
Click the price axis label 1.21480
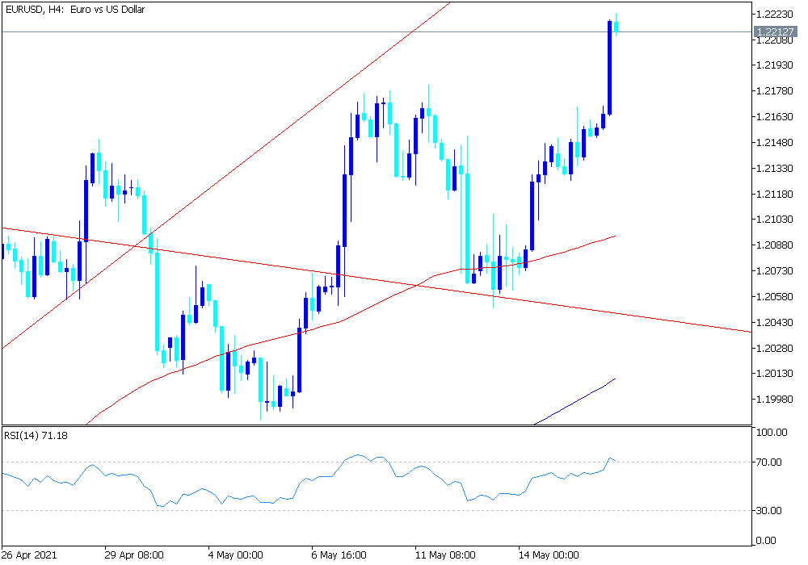tap(775, 143)
